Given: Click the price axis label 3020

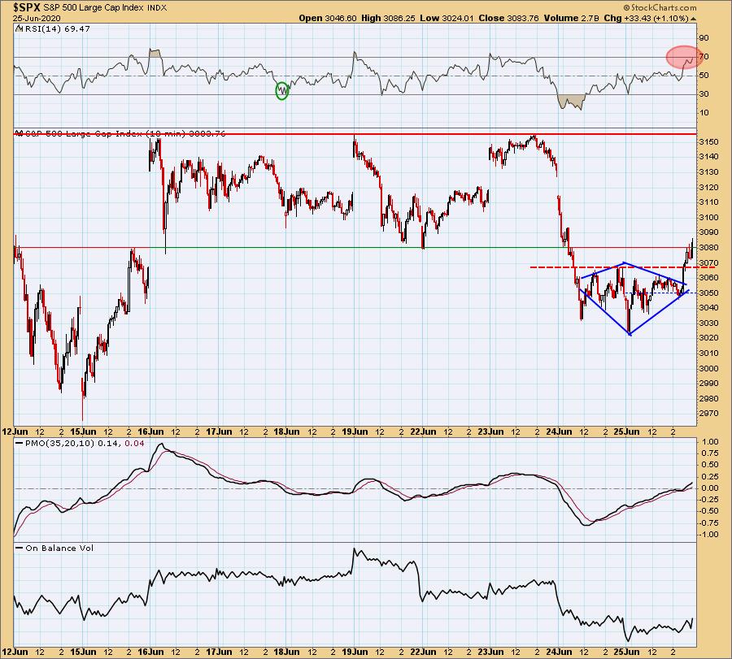Looking at the screenshot, I should [708, 338].
